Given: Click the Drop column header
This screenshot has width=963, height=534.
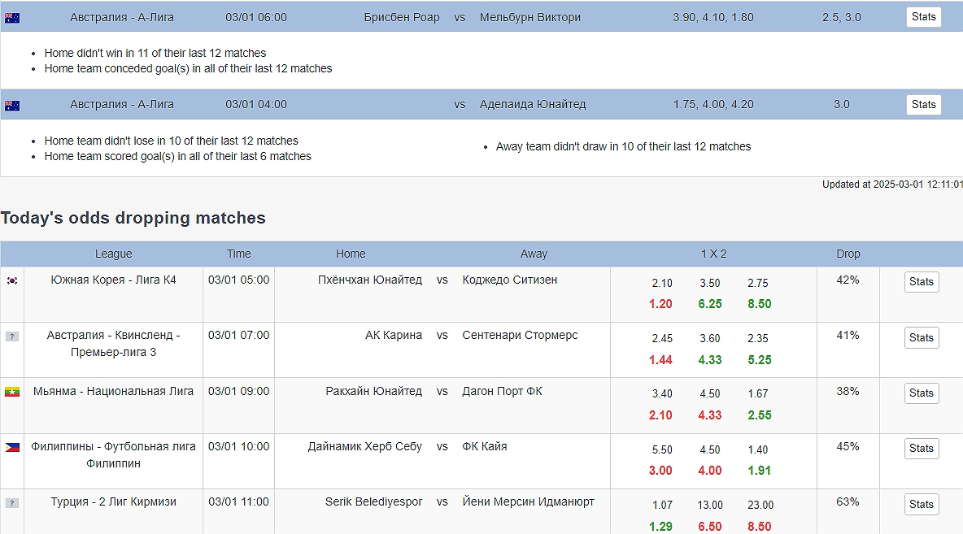Looking at the screenshot, I should tap(848, 254).
